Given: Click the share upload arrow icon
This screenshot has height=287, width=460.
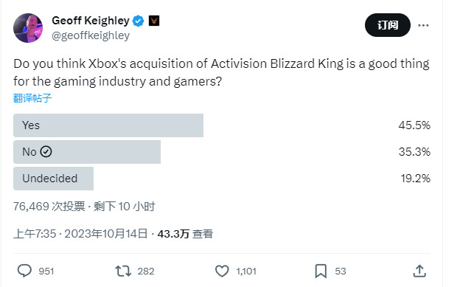Looking at the screenshot, I should point(419,271).
